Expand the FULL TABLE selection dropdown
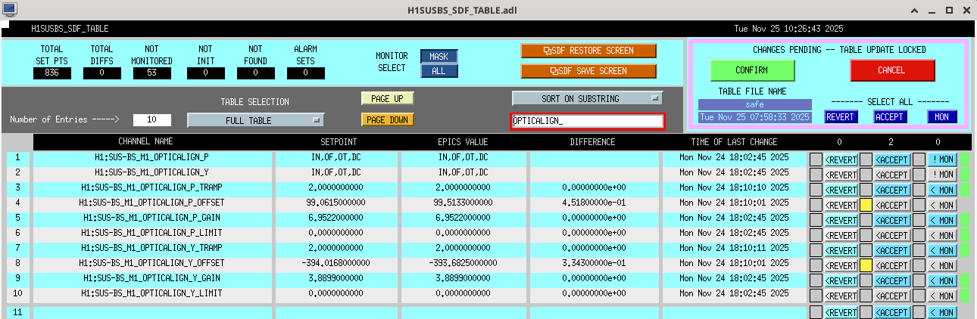This screenshot has width=977, height=319. coord(255,120)
